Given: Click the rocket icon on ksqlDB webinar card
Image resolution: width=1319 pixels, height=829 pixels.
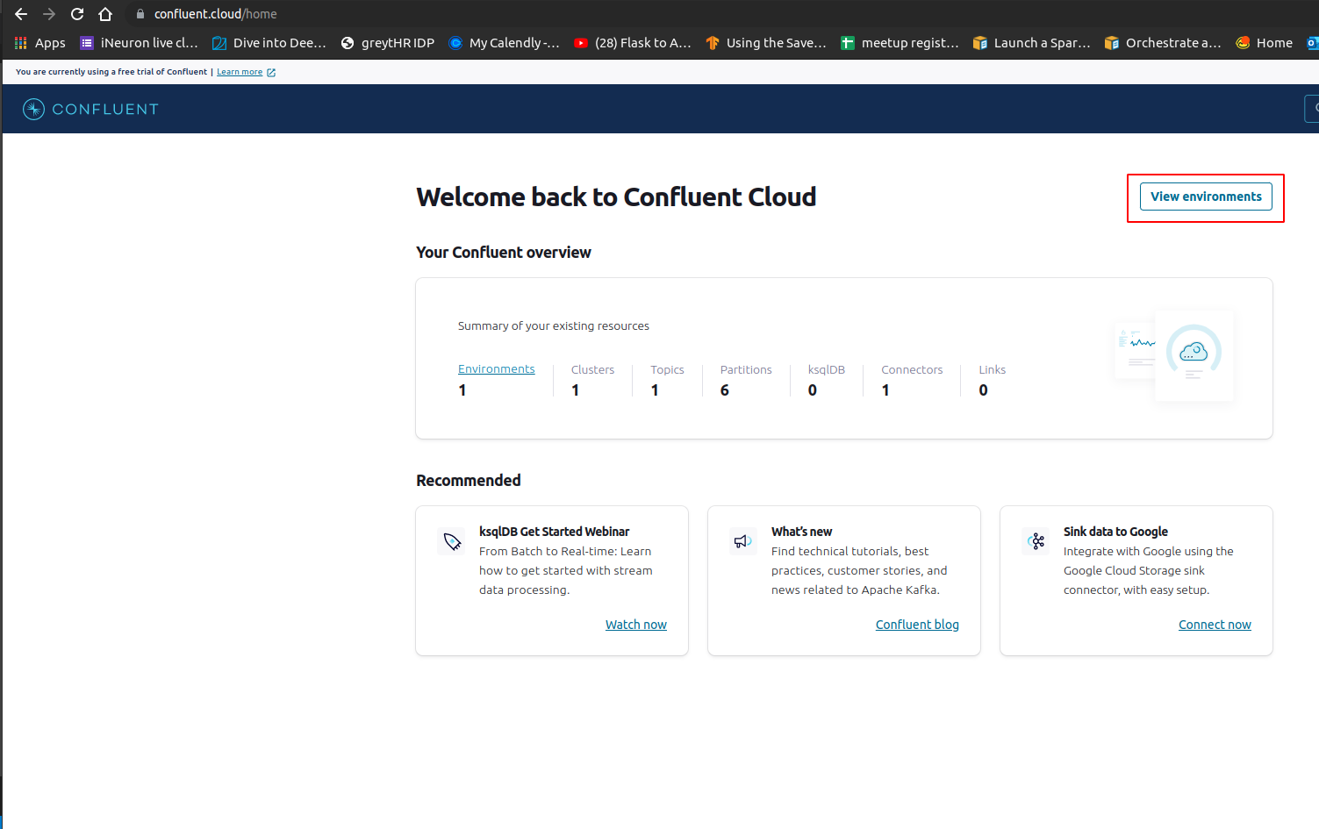Looking at the screenshot, I should pyautogui.click(x=451, y=541).
